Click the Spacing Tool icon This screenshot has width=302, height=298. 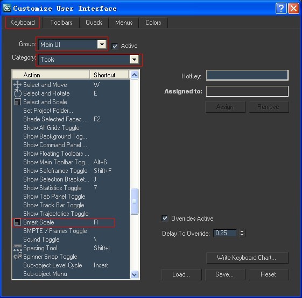pos(18,248)
